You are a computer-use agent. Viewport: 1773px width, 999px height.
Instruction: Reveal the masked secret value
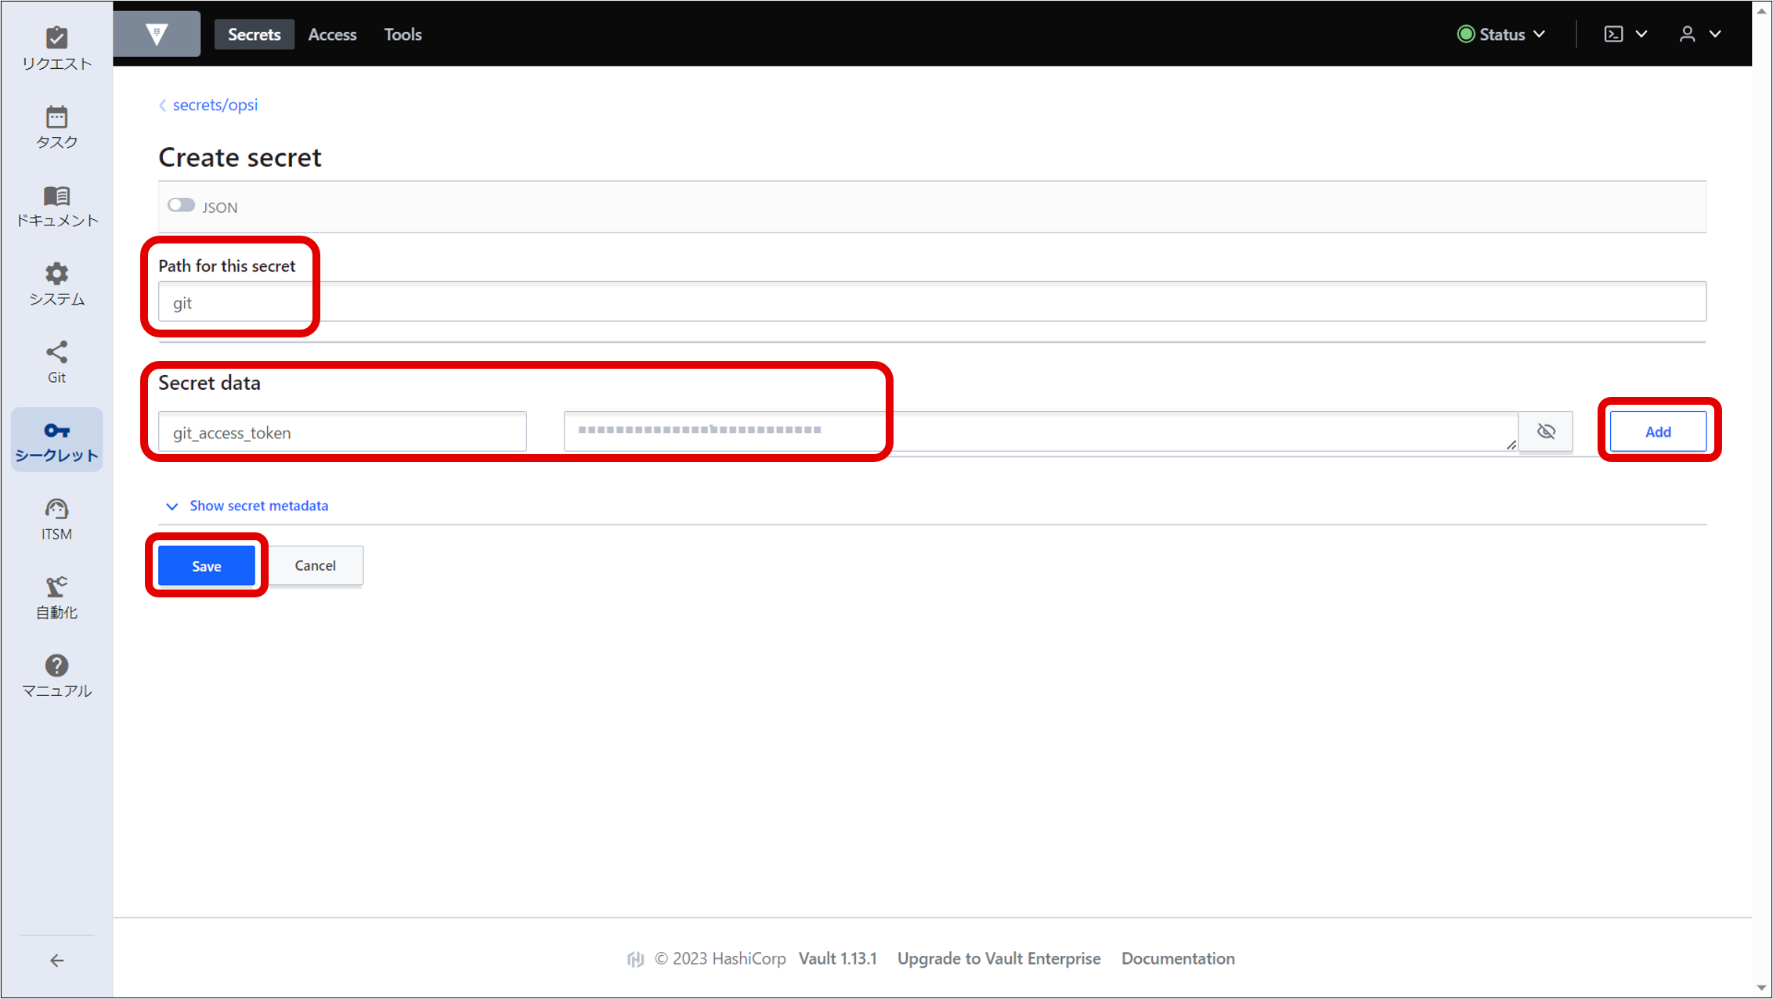click(1546, 431)
